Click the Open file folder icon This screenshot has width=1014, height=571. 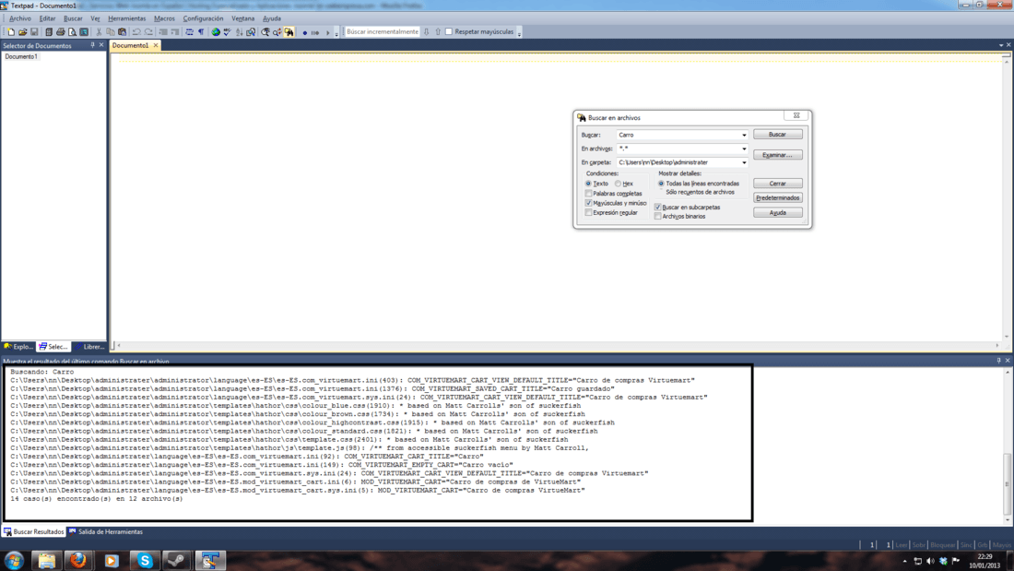point(23,31)
